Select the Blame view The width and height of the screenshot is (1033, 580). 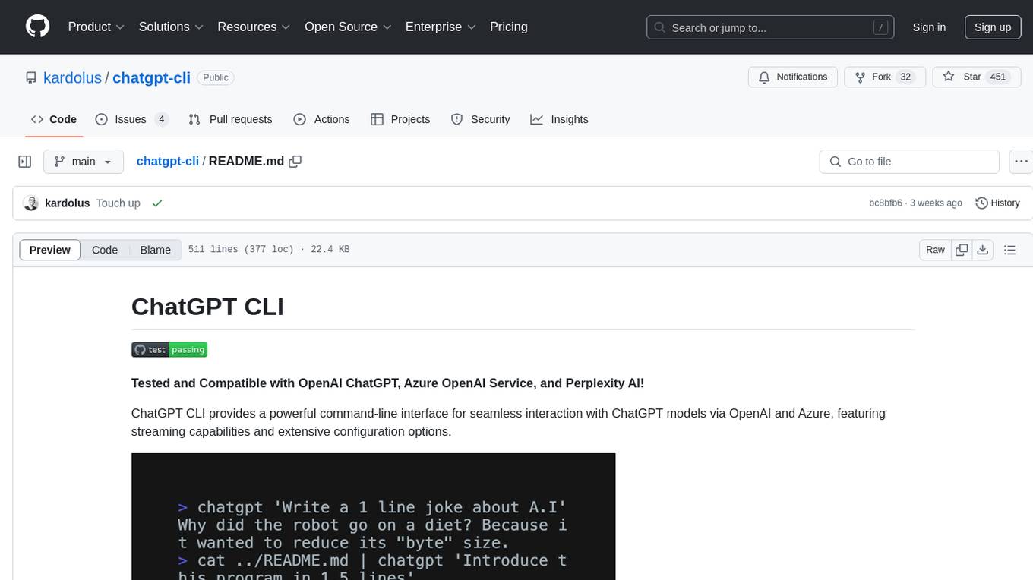tap(156, 250)
